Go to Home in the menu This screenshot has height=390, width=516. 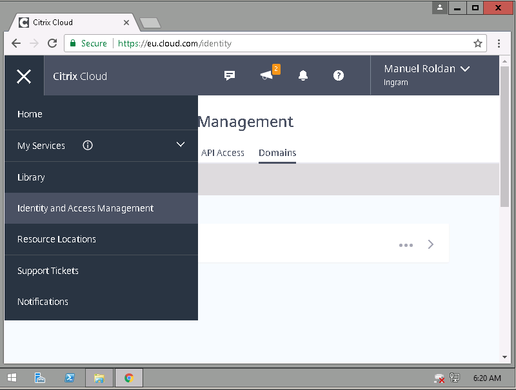point(101,114)
